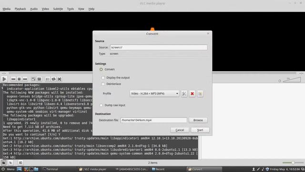Toggle shuffle random playback icon
The height and width of the screenshot is (172, 305).
tap(59, 79)
